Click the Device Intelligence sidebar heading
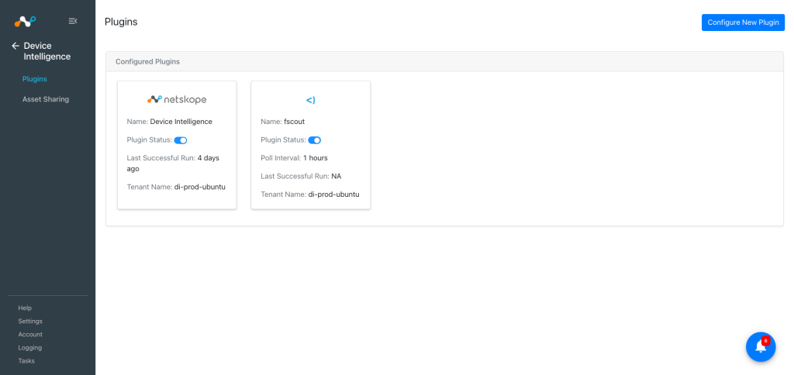The width and height of the screenshot is (794, 375). (x=47, y=51)
